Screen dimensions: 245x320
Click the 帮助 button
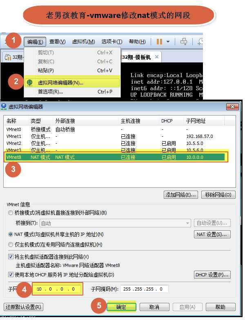(x=220, y=307)
